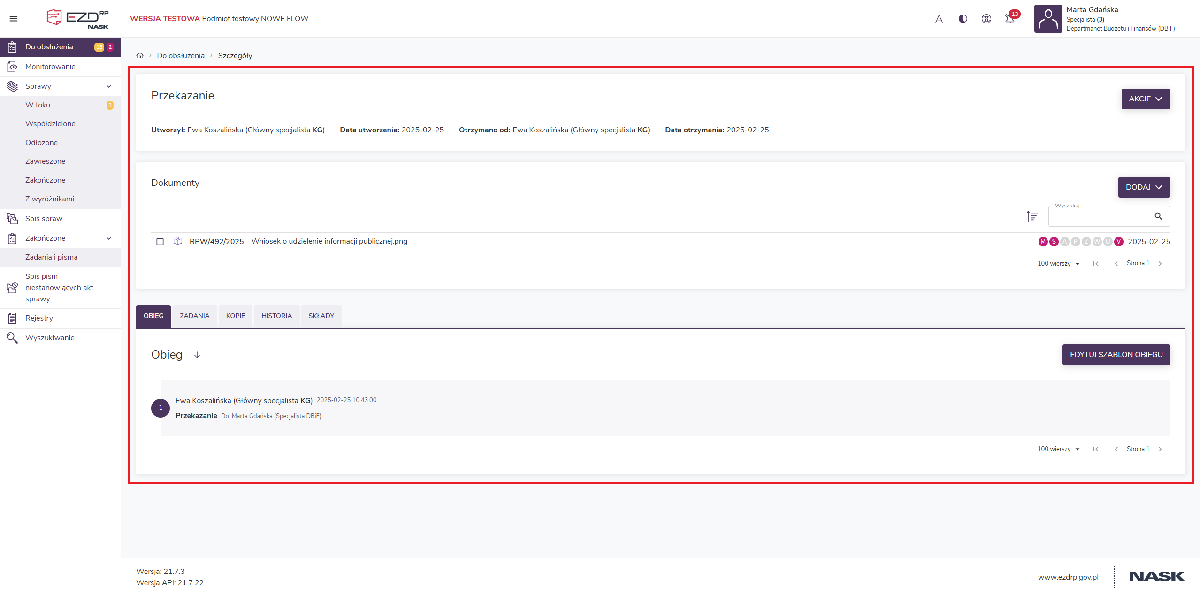
Task: Switch to the HISTORIA tab
Action: [276, 316]
